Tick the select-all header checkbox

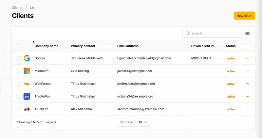19,46
